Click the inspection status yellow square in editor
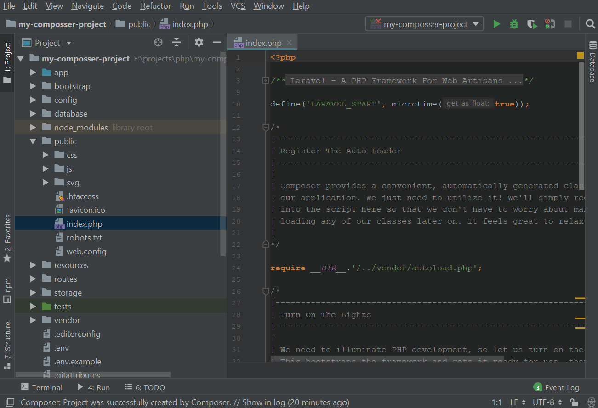 pyautogui.click(x=580, y=56)
